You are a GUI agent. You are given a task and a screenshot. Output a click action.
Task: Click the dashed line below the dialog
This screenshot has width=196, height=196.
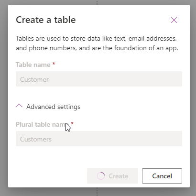[97, 192]
